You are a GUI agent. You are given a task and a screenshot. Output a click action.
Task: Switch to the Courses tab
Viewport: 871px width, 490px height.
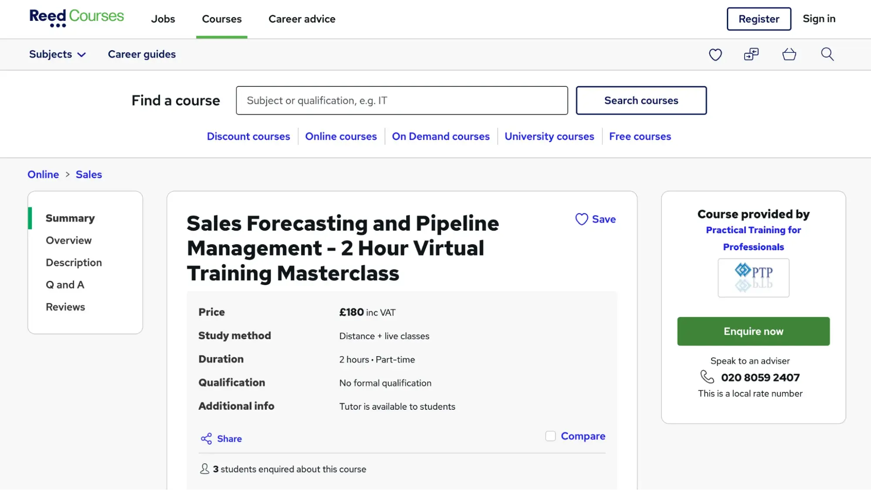click(221, 19)
